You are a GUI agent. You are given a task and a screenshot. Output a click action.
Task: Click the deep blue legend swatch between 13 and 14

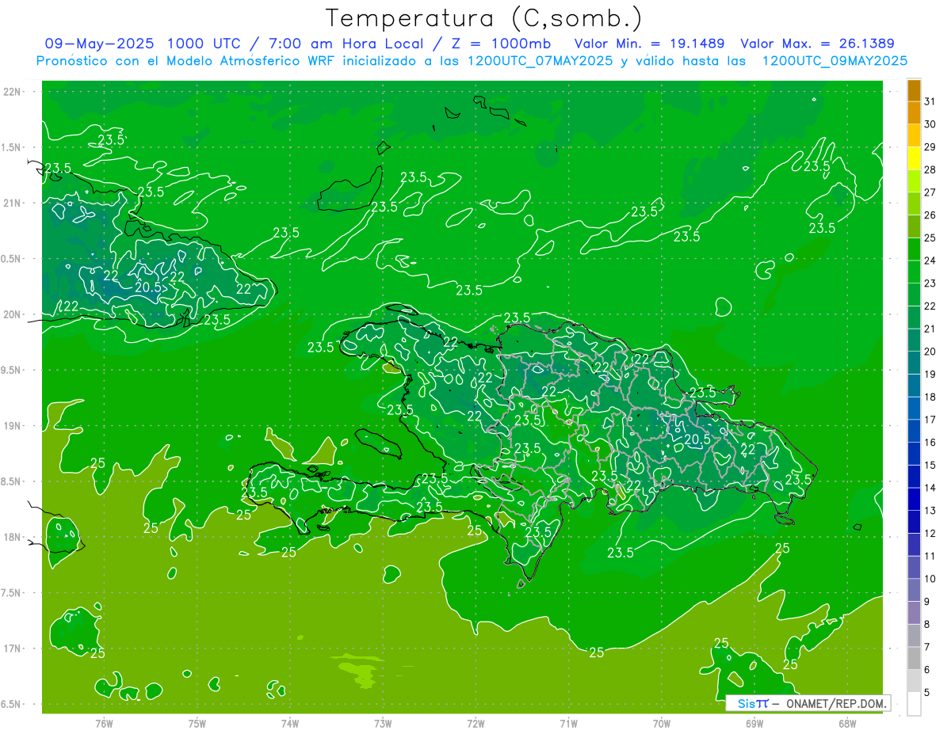(914, 499)
